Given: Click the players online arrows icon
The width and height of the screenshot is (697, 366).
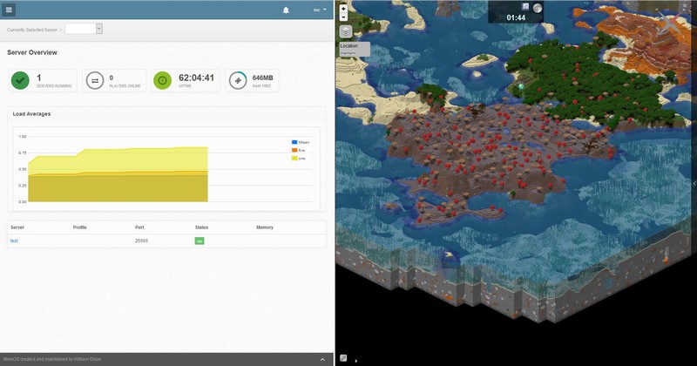Looking at the screenshot, I should 95,80.
